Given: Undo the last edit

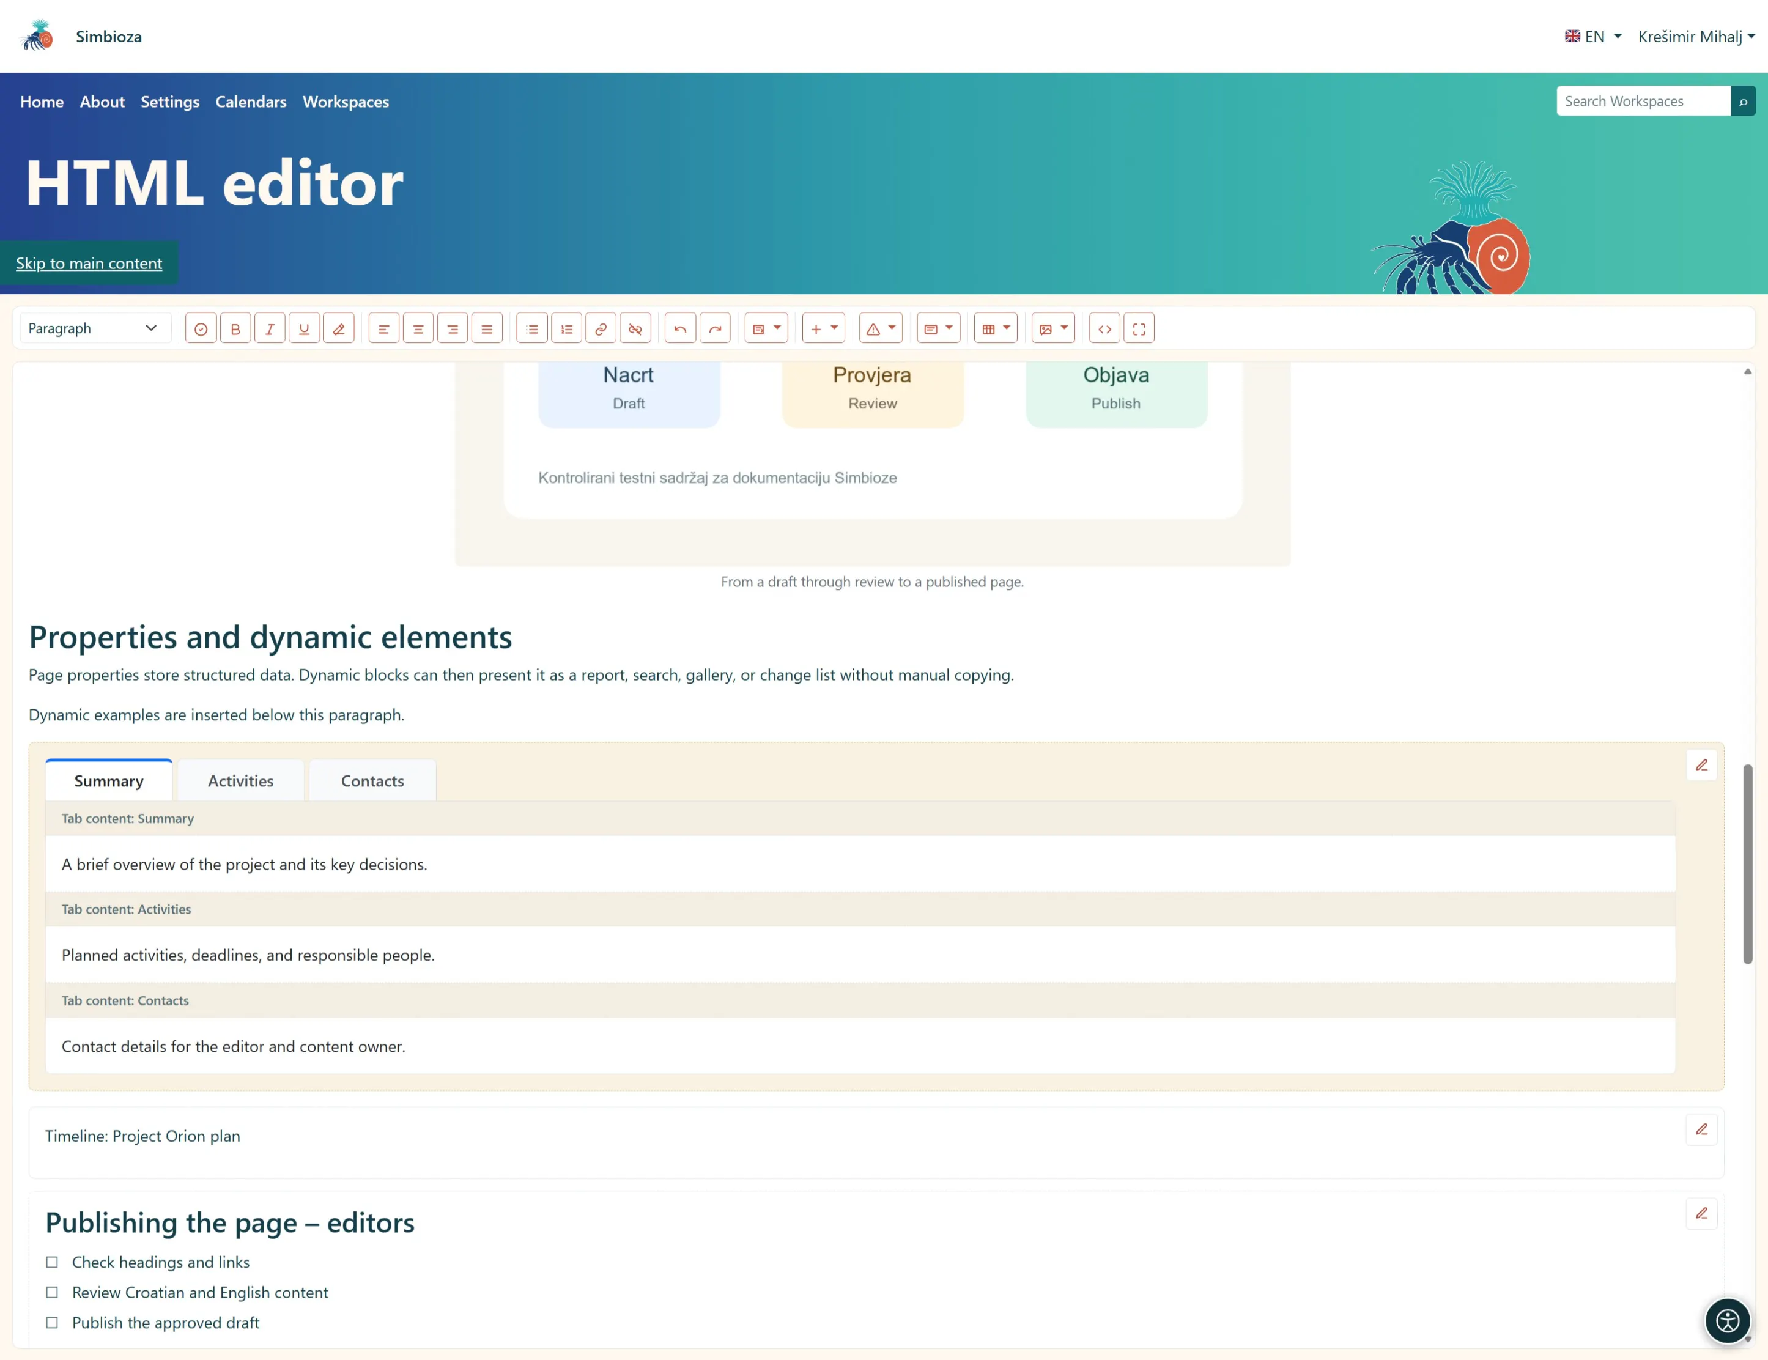Looking at the screenshot, I should pyautogui.click(x=680, y=328).
